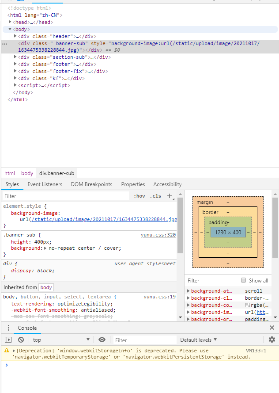Select the closing html tag line
The height and width of the screenshot is (393, 279).
click(x=18, y=99)
